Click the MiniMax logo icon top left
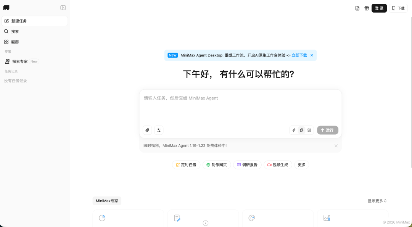Screen dimensions: 412x227 coord(6,7)
